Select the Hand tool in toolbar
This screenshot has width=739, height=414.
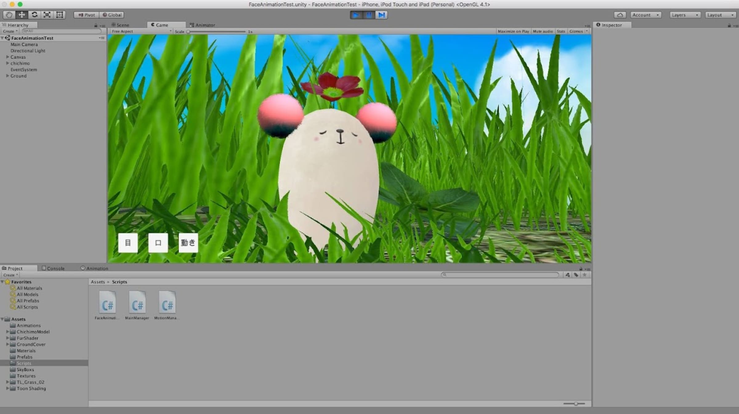(x=9, y=15)
